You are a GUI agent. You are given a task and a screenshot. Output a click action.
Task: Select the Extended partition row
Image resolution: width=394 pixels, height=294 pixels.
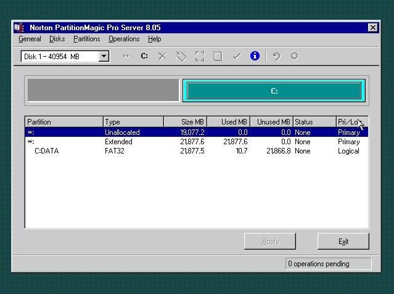click(x=197, y=142)
